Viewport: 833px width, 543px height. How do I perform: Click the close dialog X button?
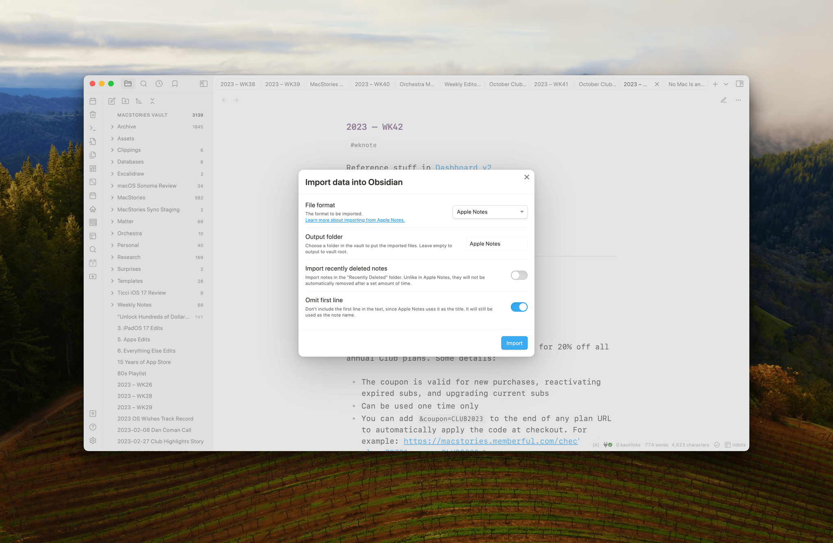point(526,177)
